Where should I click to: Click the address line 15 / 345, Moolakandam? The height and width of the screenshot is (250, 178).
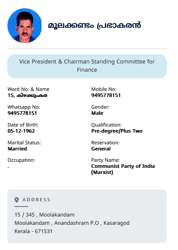(x=44, y=215)
